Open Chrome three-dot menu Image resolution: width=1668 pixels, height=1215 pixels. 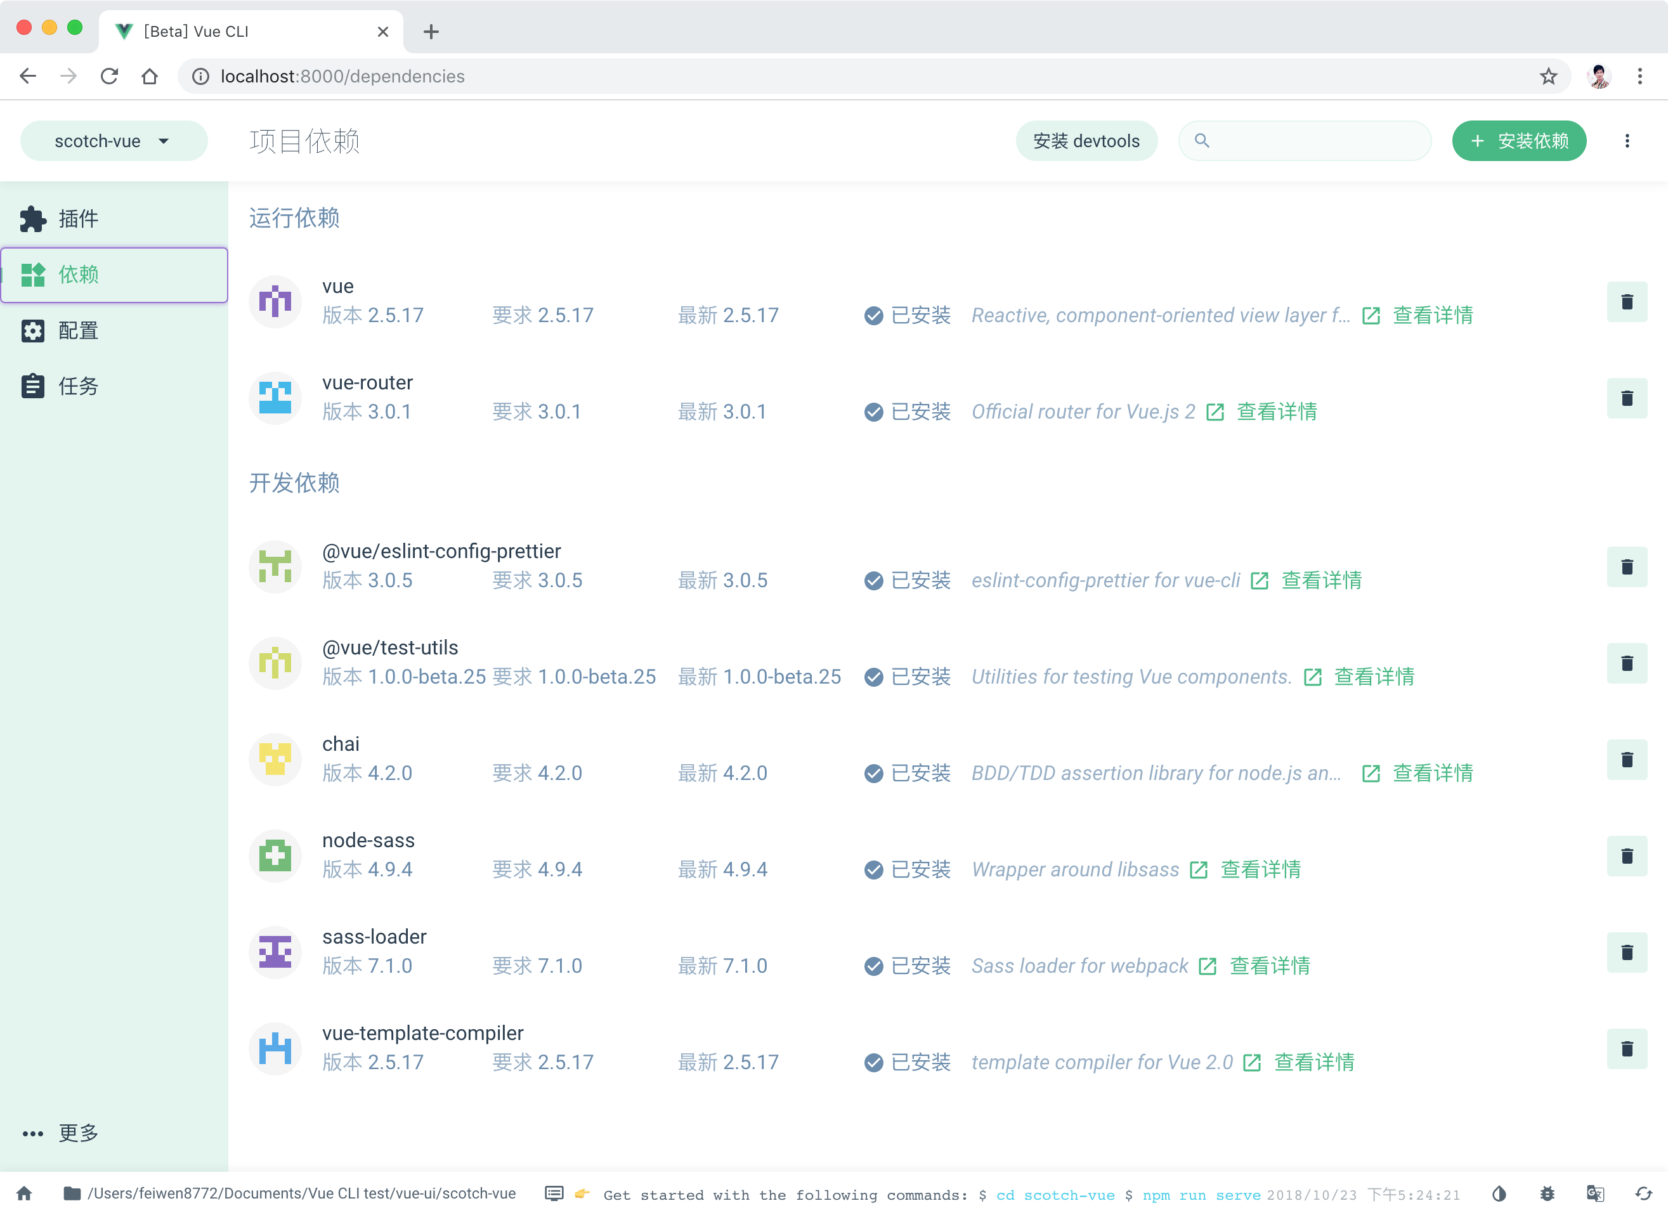1640,75
